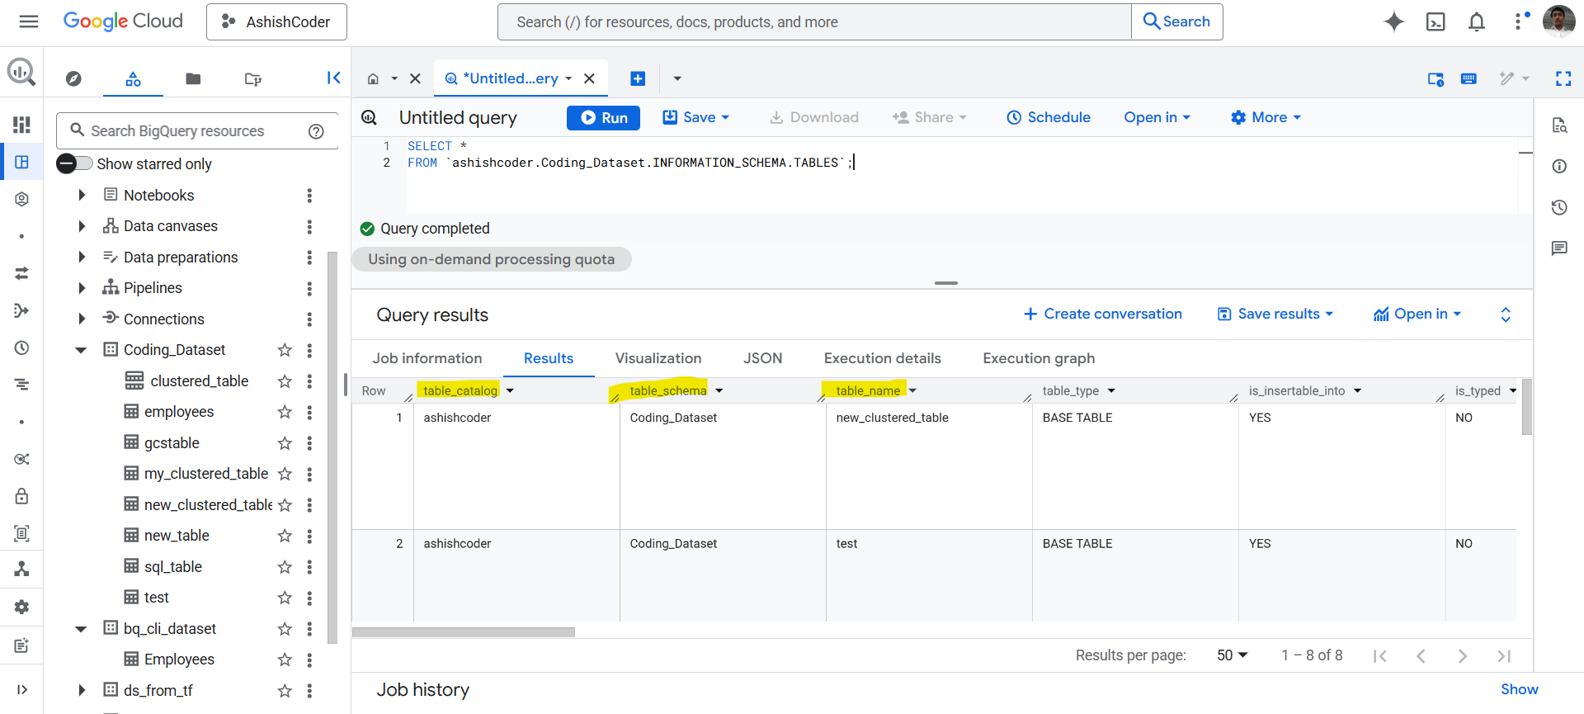Screen dimensions: 1584x714
Task: Open more options for my_clustered_table
Action: 309,474
